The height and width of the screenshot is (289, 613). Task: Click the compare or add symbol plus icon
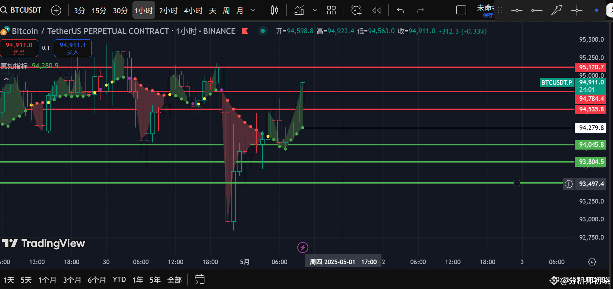pyautogui.click(x=56, y=11)
